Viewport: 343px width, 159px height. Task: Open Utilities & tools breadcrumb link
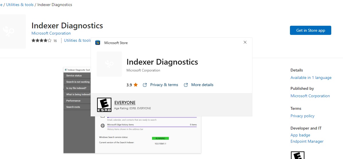click(20, 5)
